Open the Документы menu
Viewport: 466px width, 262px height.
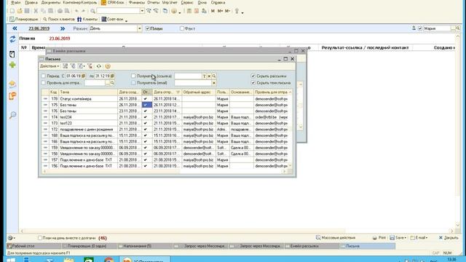point(50,2)
